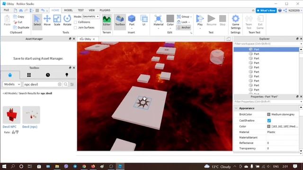The image size is (303, 170).
Task: Close the Obby viewport tab
Action: 94,39
